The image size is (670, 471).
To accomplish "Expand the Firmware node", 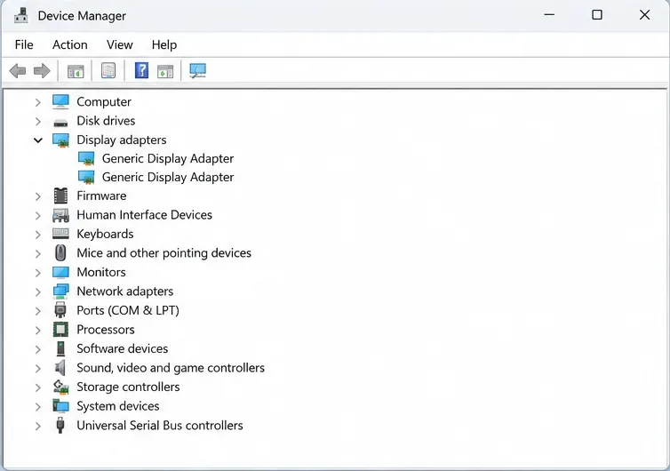I will pos(37,196).
